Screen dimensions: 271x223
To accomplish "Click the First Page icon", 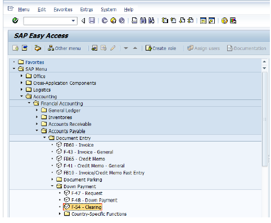I will (x=165, y=20).
